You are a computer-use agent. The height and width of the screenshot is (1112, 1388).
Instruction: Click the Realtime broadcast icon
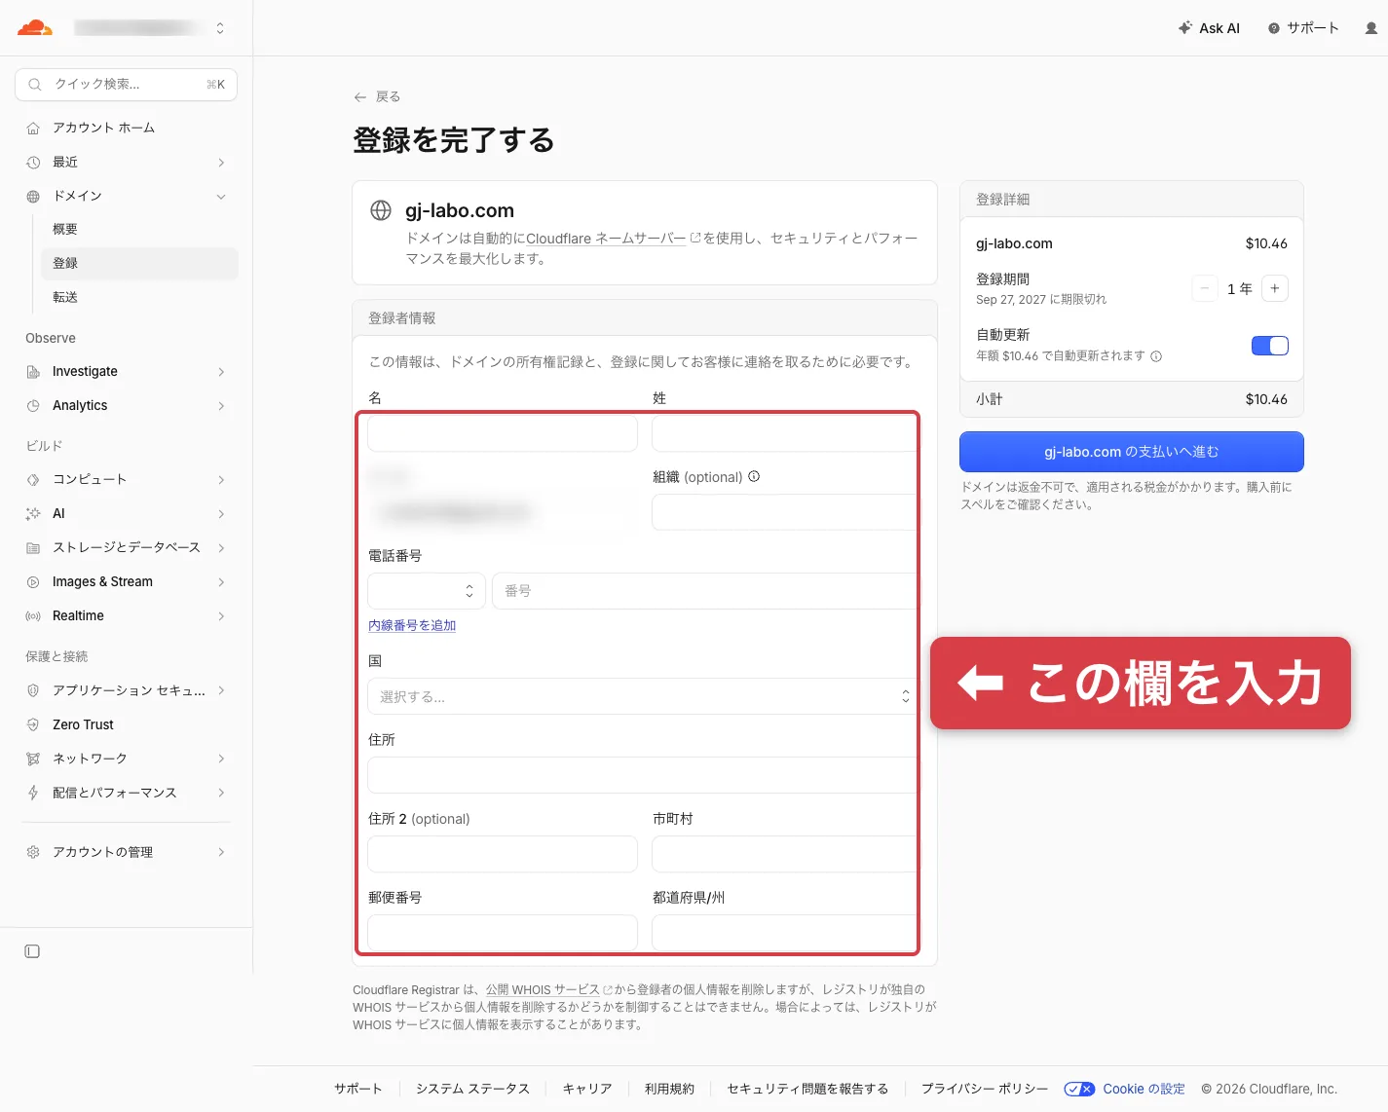[x=33, y=615]
